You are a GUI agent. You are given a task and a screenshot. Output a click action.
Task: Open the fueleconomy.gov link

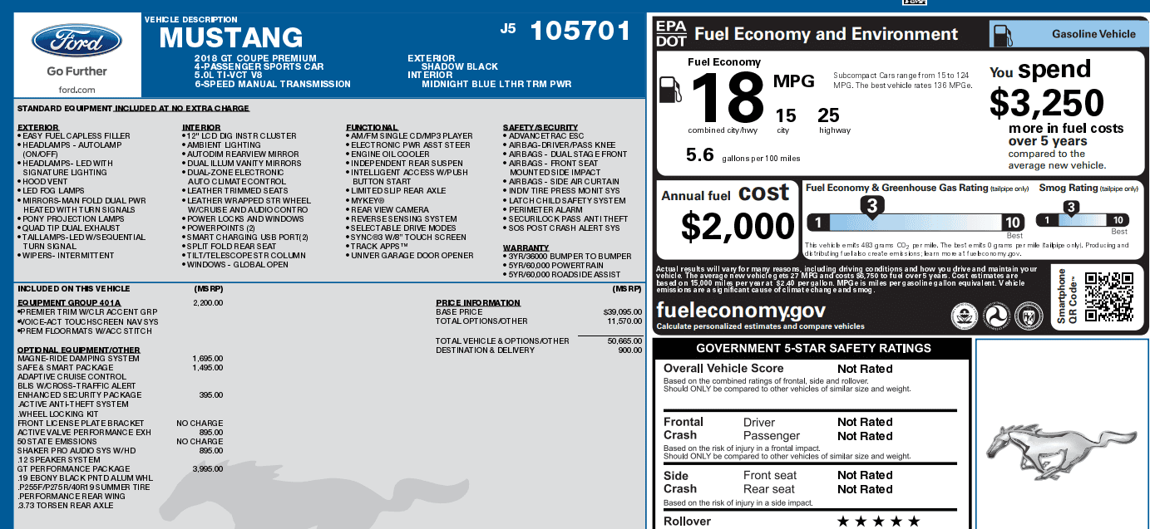(x=741, y=310)
